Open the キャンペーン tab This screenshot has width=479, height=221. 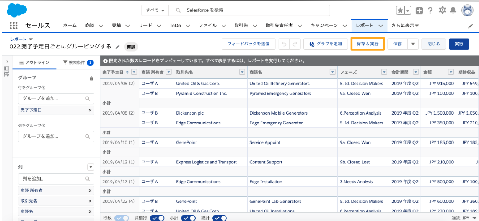click(324, 26)
